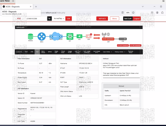166x126 pixels.
Task: Close the ACSIS - Diagnostic browser tab
Action: 31,7
